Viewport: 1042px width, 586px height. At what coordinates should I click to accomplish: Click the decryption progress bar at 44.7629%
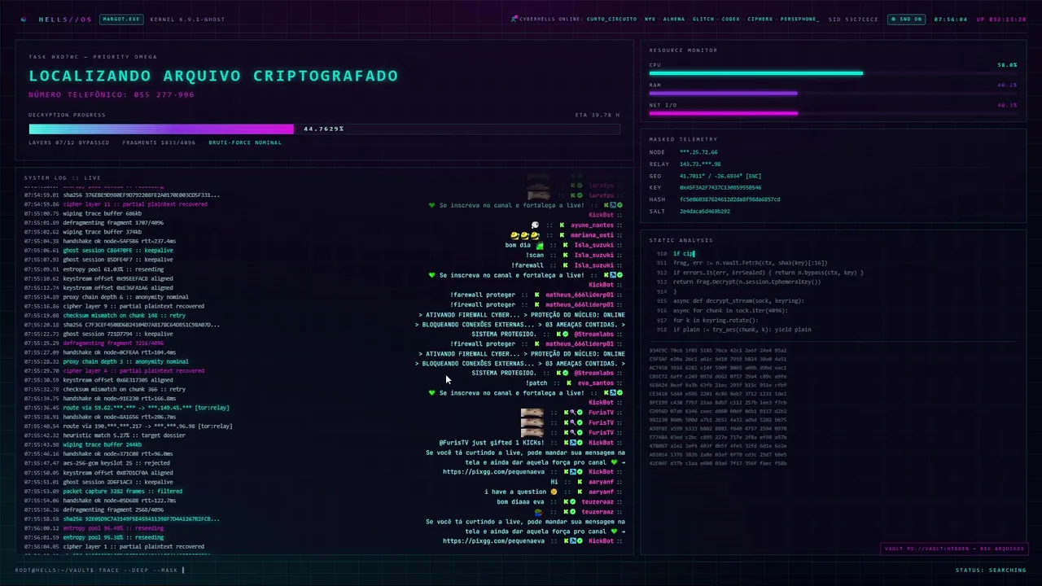(324, 129)
